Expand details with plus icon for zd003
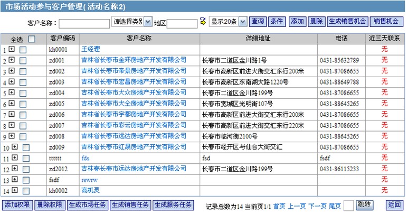 tap(11, 82)
